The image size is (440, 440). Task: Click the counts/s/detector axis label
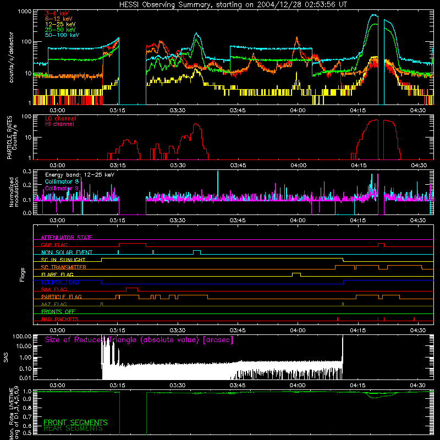[11, 57]
